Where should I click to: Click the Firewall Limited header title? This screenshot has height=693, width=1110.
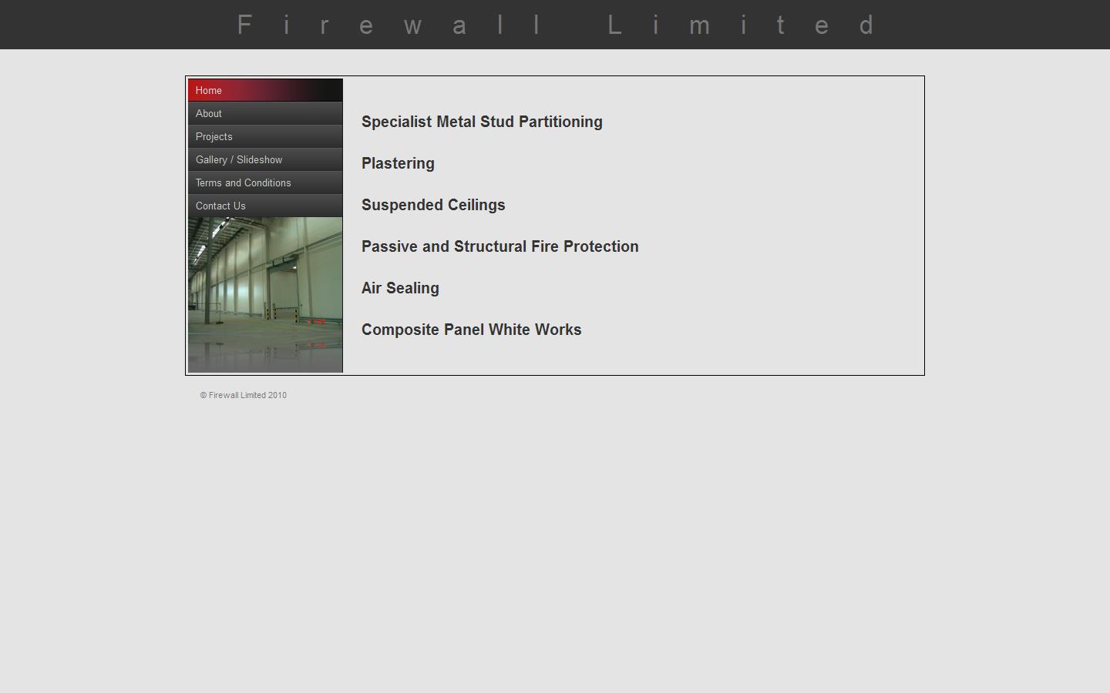(x=555, y=25)
